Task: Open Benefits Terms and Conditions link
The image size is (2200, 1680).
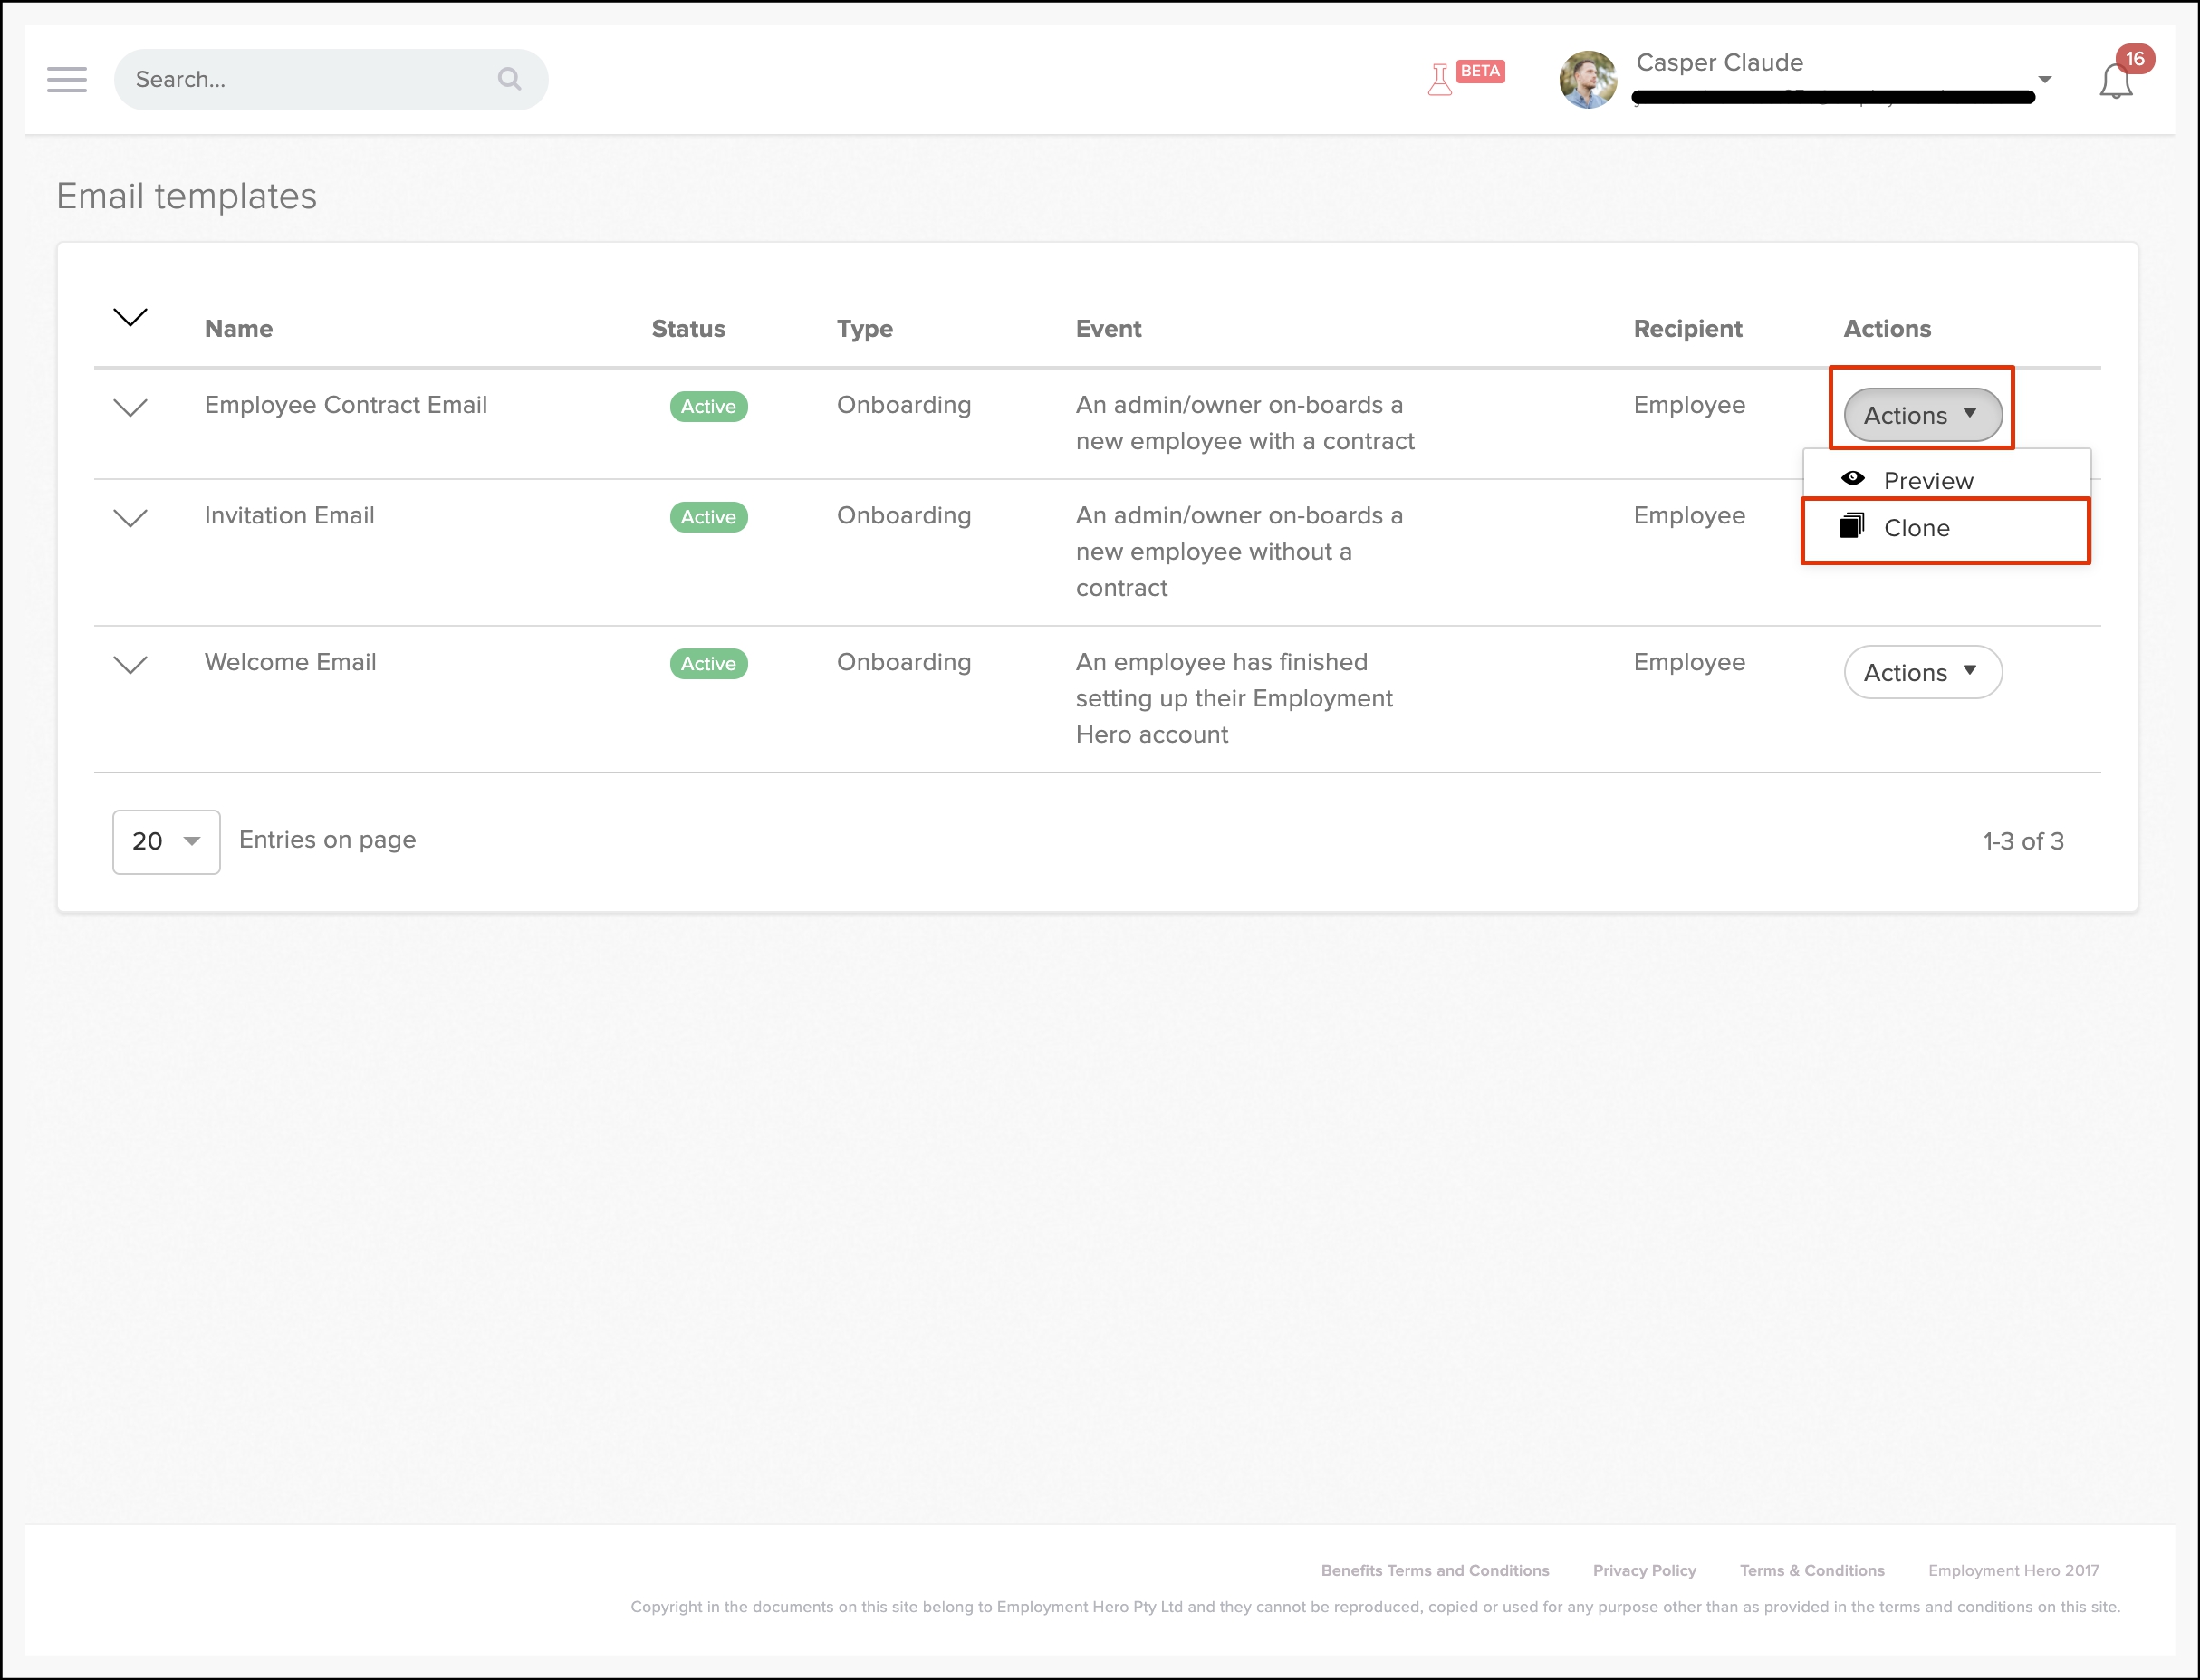Action: pyautogui.click(x=1434, y=1570)
